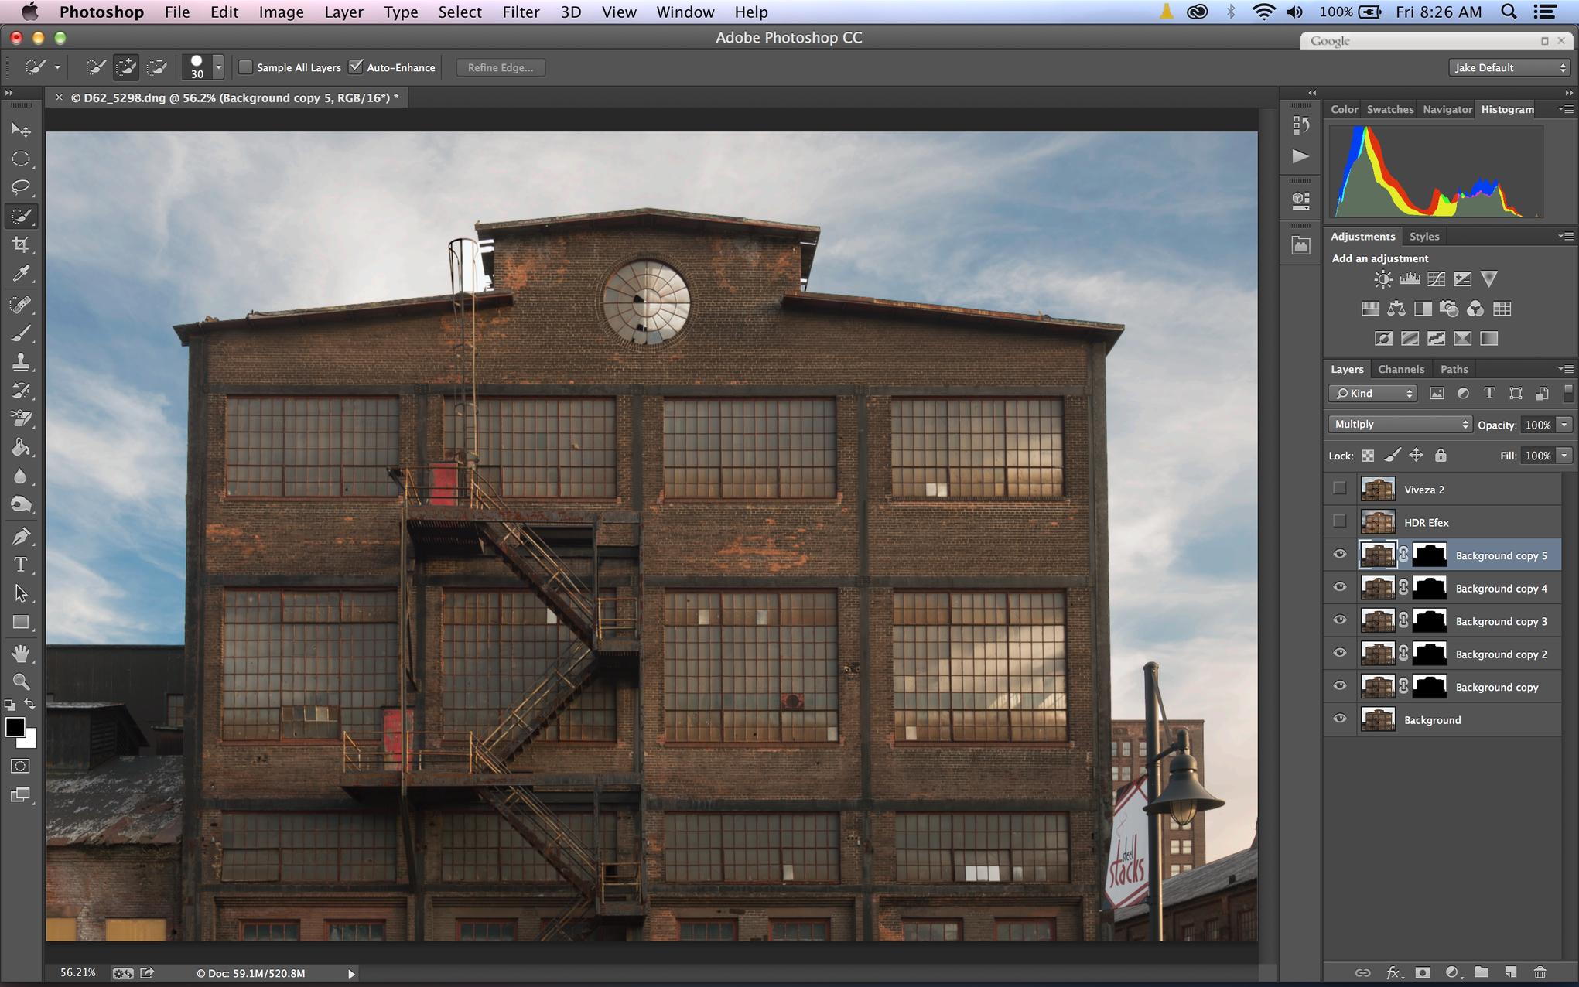Open the Multiply blend mode dropdown
The image size is (1579, 987).
pyautogui.click(x=1399, y=424)
